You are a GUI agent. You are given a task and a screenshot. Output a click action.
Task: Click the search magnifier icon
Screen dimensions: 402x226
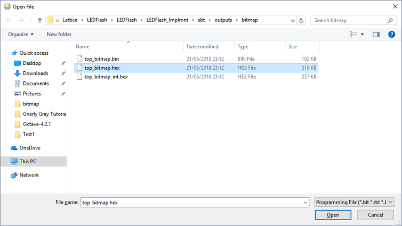point(392,20)
